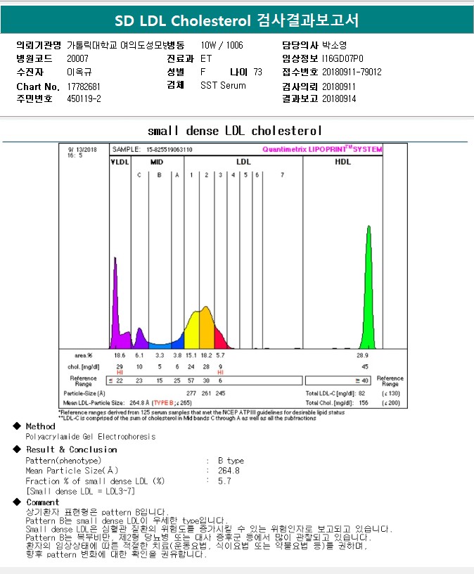The image size is (474, 574).
Task: Select receipt number 20180911-79012
Action: pyautogui.click(x=352, y=72)
